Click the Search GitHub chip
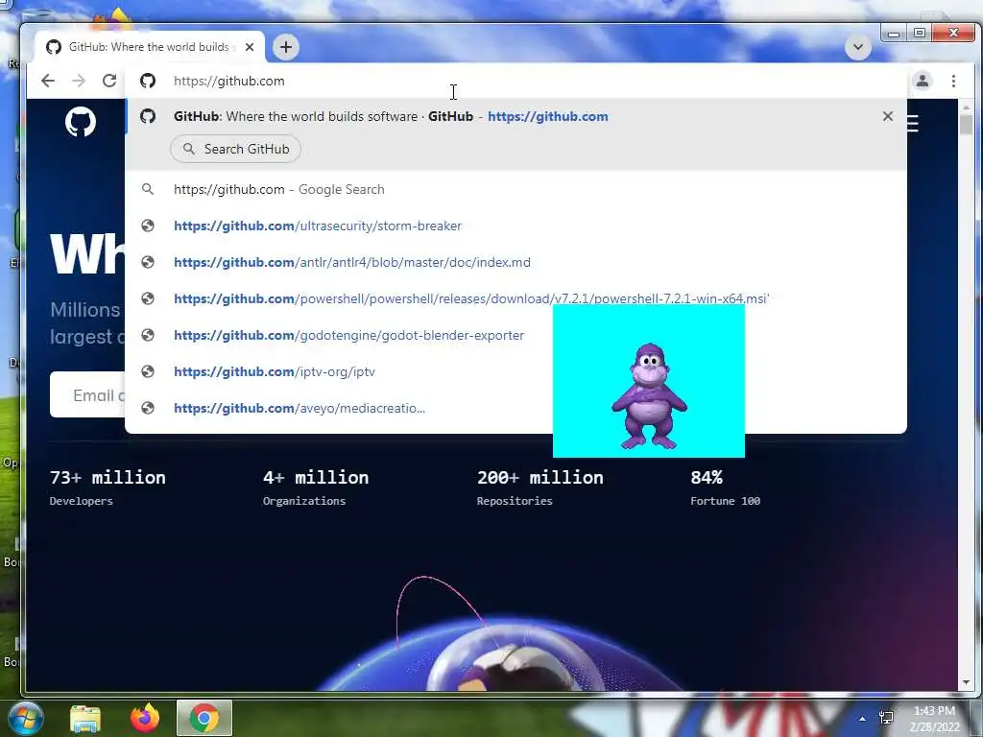983x737 pixels. click(236, 149)
